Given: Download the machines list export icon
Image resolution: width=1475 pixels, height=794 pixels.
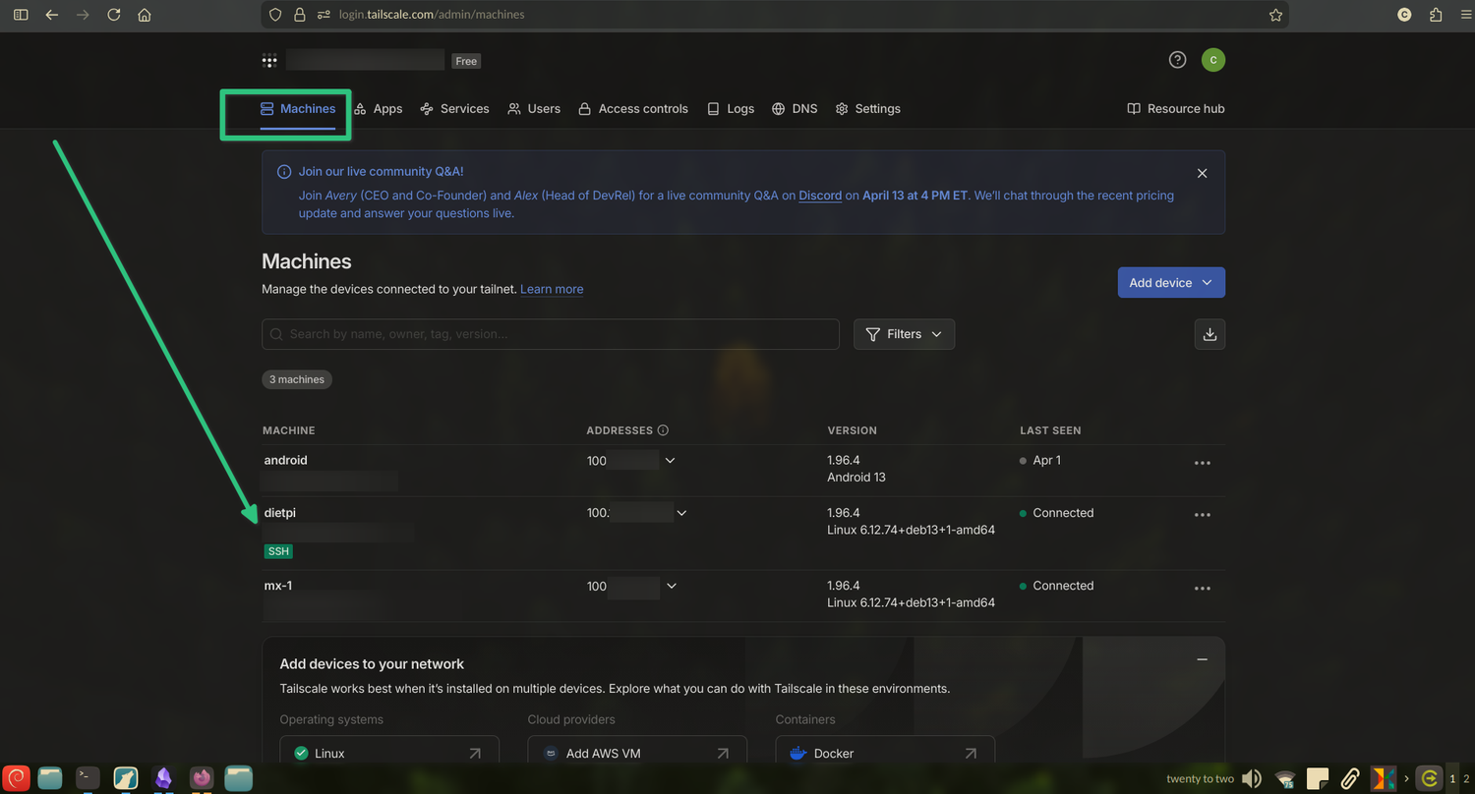Looking at the screenshot, I should point(1209,334).
